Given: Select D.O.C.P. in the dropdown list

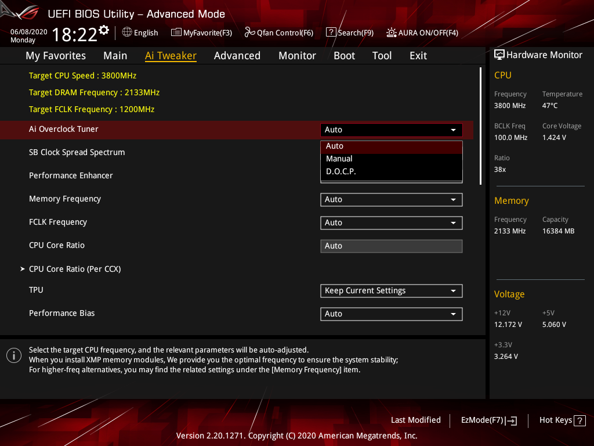Looking at the screenshot, I should pyautogui.click(x=392, y=171).
